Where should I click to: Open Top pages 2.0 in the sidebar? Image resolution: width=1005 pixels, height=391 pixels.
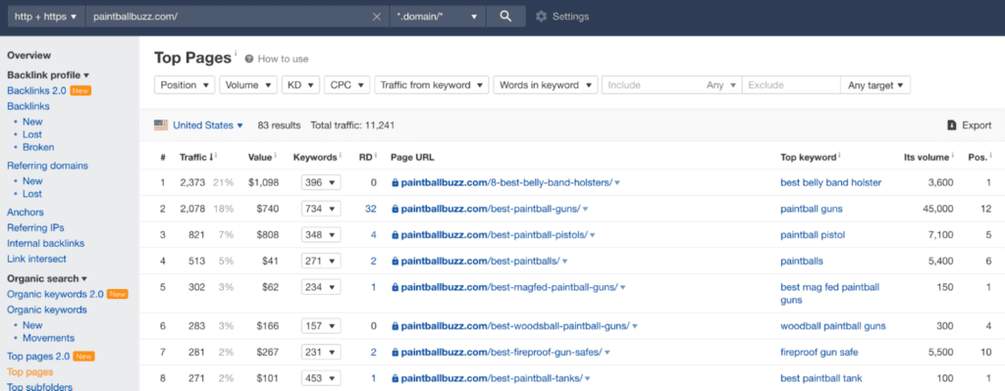tap(38, 357)
